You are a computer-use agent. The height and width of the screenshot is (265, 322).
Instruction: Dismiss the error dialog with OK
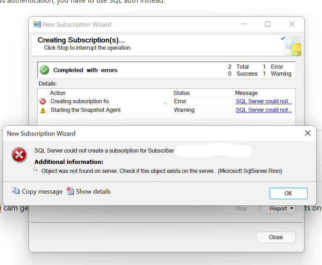[288, 193]
